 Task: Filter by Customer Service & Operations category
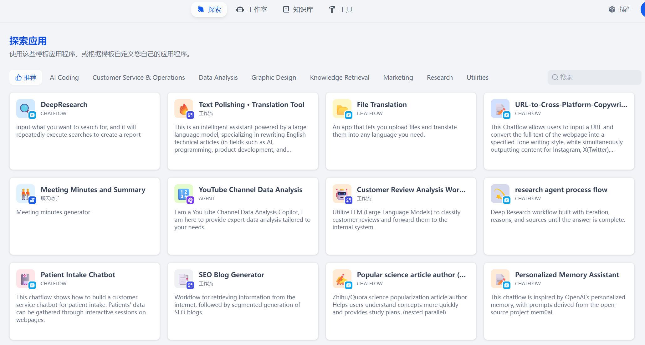click(139, 78)
